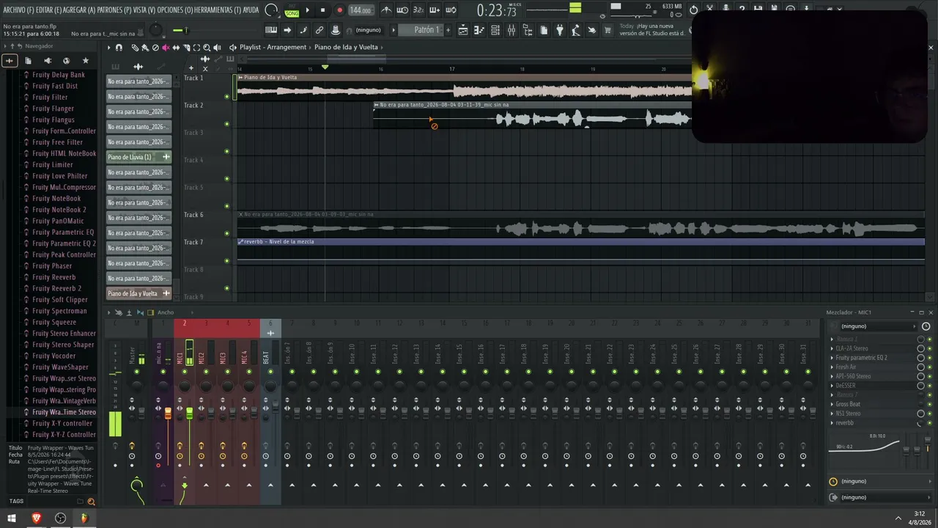Open the Playlist options menu arrow
This screenshot has height=528, width=938.
pos(109,48)
